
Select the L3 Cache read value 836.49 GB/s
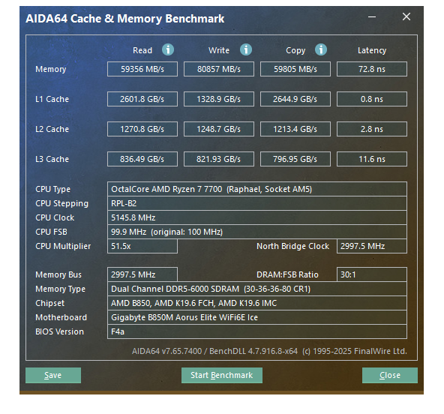(x=142, y=159)
